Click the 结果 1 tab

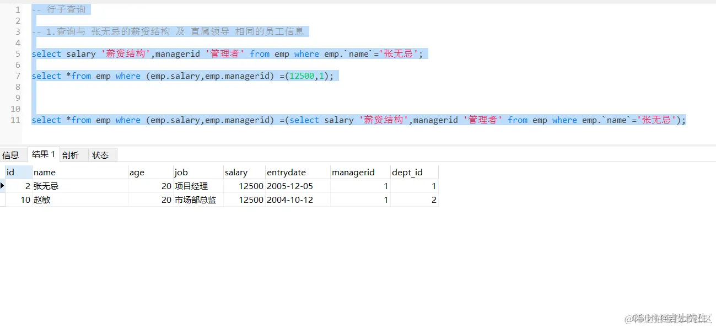click(x=44, y=154)
